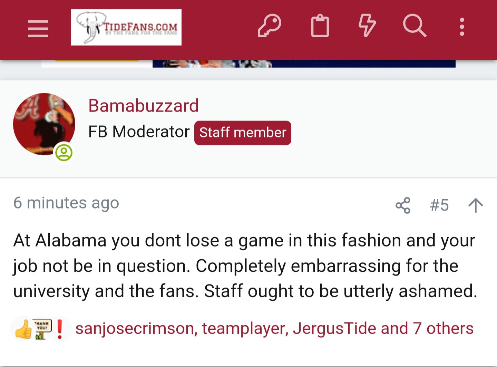
Task: Open What's New lightning bolt icon
Action: pyautogui.click(x=367, y=26)
